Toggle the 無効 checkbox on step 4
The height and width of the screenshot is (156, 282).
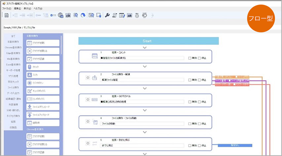click(190, 123)
